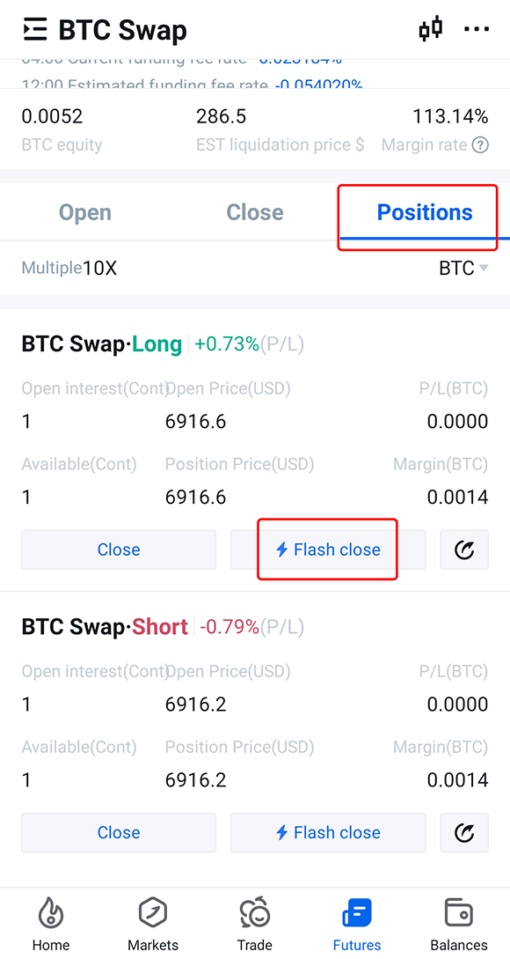
Task: Select the Positions tab
Action: pos(425,212)
